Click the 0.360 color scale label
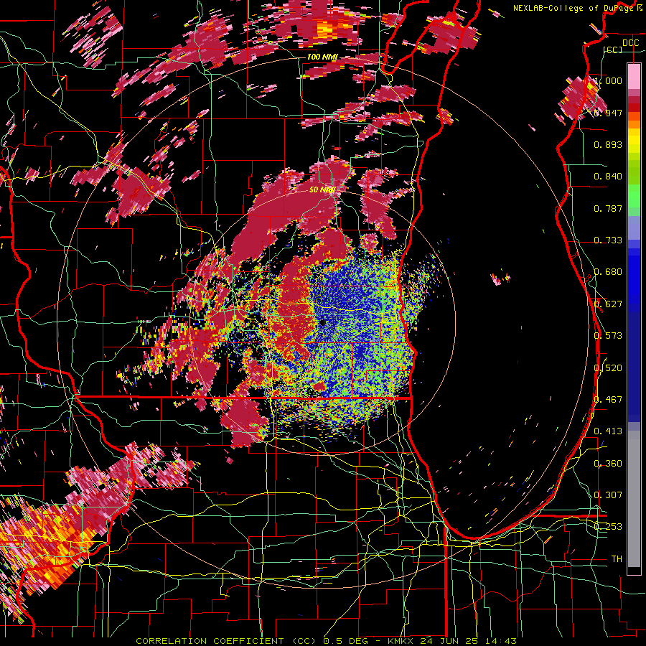Screen dimensions: 646x646 pos(608,464)
